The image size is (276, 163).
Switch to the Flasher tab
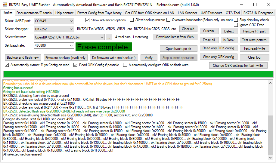coord(8,13)
